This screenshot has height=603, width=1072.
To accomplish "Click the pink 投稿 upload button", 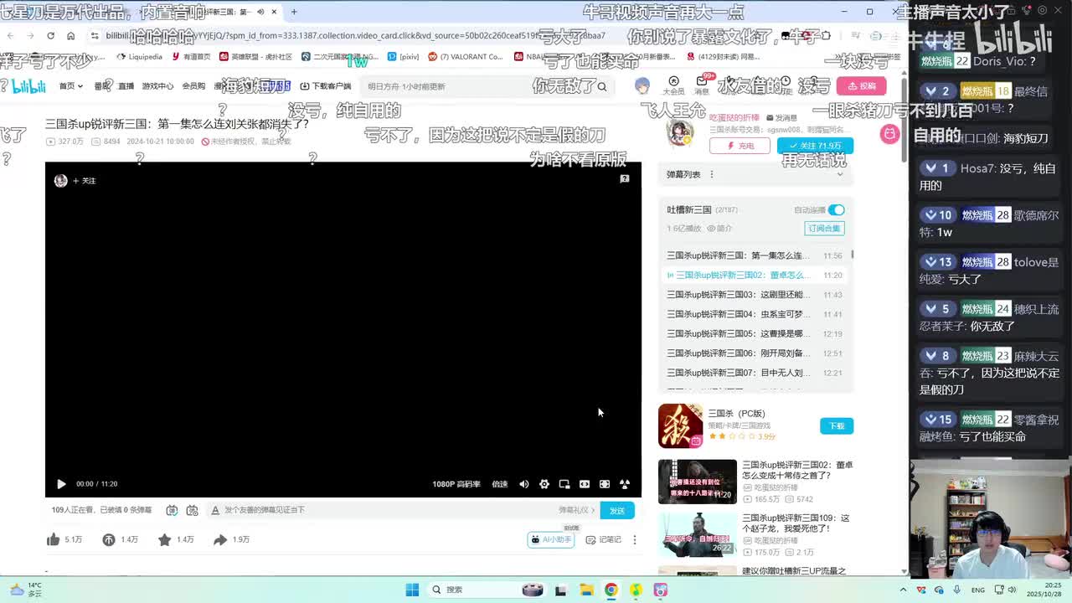I will (x=861, y=86).
